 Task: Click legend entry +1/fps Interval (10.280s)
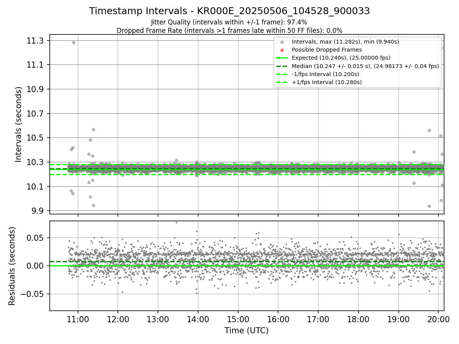327,82
